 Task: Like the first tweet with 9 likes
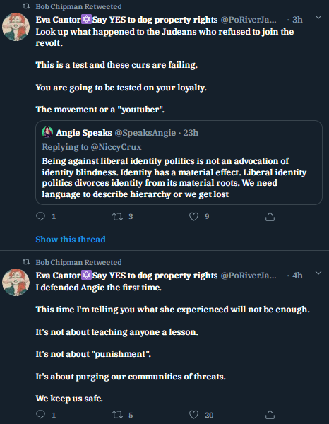pos(193,217)
